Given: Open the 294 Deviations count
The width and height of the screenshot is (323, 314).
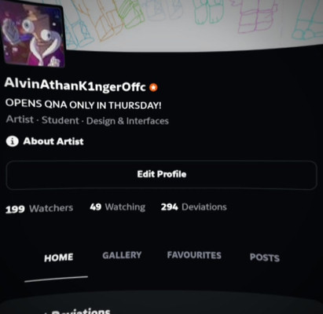Looking at the screenshot, I should pyautogui.click(x=194, y=207).
